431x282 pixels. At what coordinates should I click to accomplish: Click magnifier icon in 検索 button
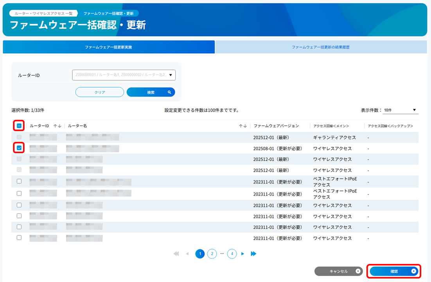tap(169, 92)
